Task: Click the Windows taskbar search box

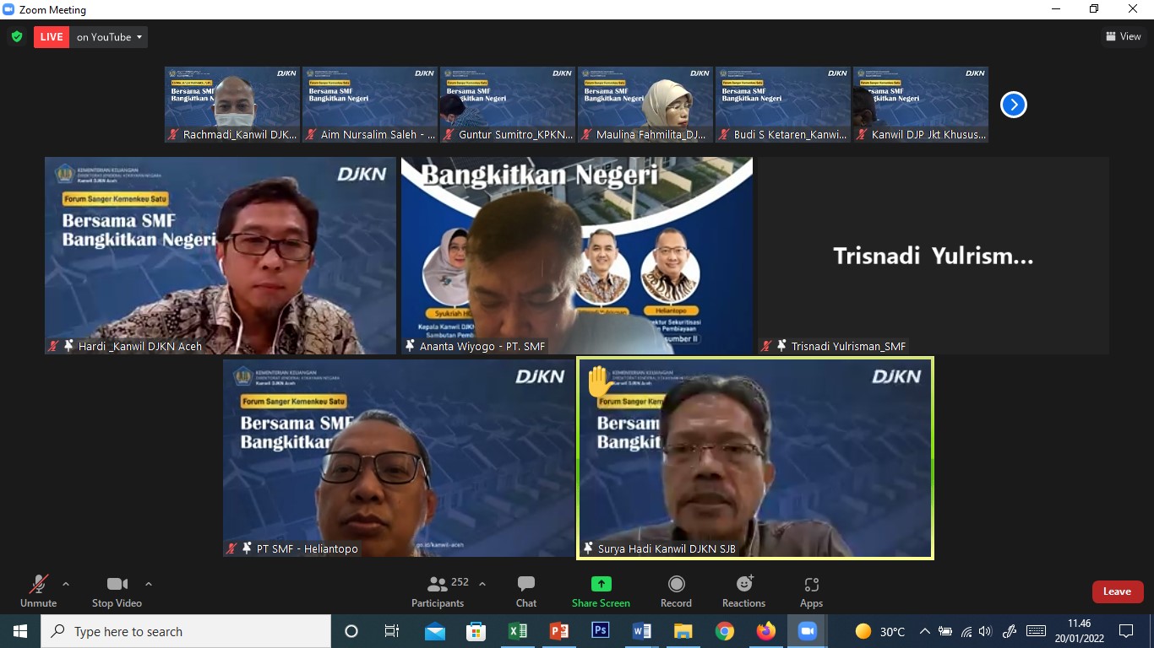Action: [186, 631]
